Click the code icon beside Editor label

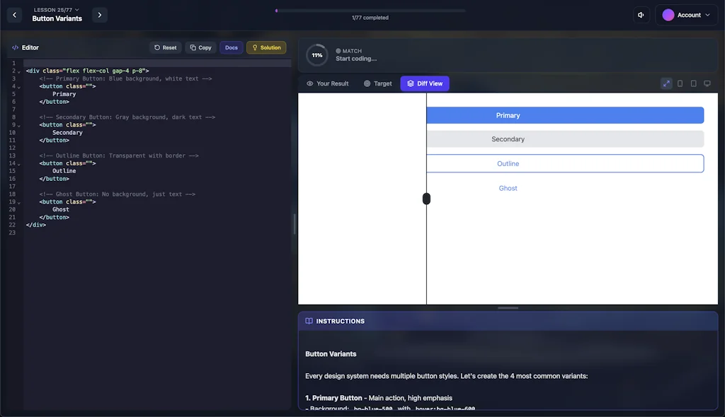(16, 47)
